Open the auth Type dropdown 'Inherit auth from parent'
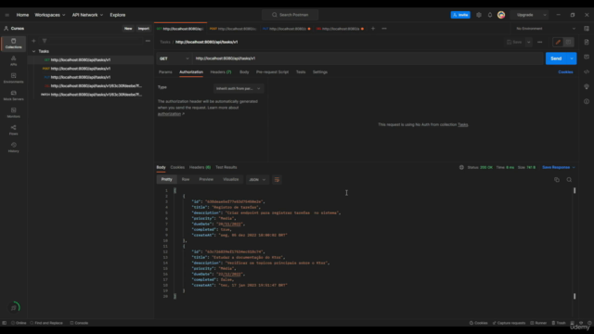594x334 pixels. (x=239, y=89)
